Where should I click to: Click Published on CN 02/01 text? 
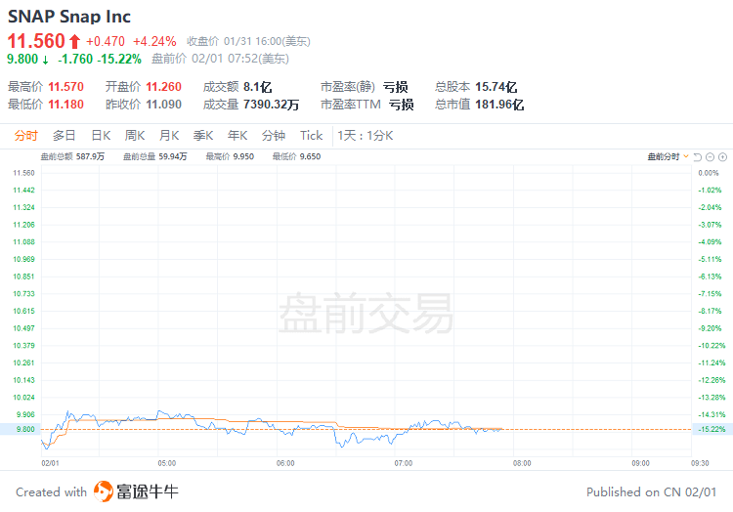(x=651, y=492)
